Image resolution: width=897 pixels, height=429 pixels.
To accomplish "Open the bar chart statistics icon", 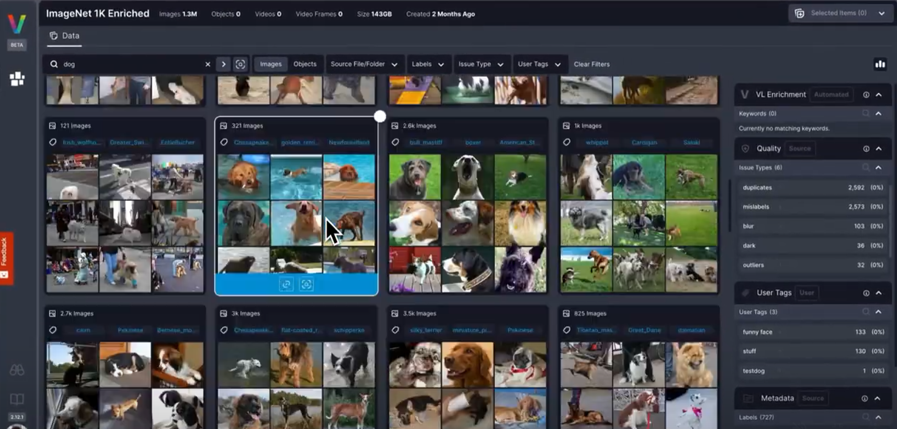I will coord(880,64).
